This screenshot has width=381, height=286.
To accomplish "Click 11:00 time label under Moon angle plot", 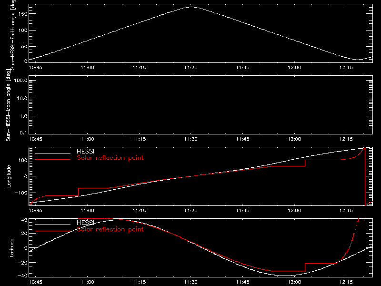I will coord(87,139).
